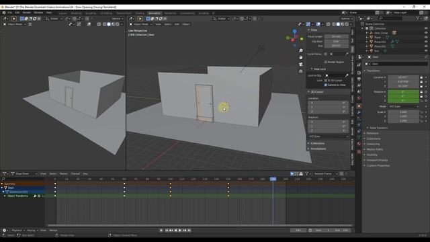The width and height of the screenshot is (430, 242).
Task: Select the Sun object in outliner
Action: tap(376, 51)
